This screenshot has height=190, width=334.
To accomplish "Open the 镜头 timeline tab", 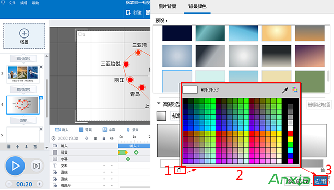I will click(x=62, y=130).
